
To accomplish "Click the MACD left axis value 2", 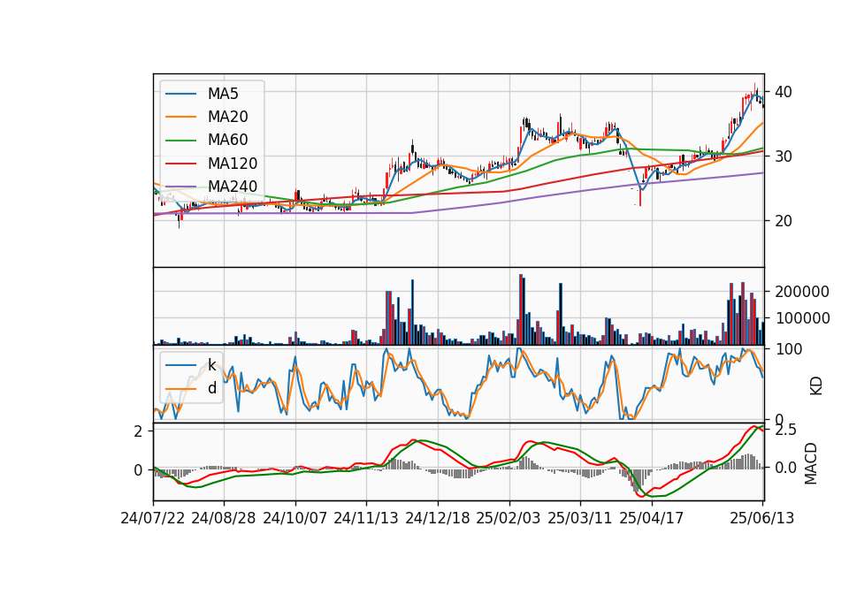I will click(x=138, y=431).
